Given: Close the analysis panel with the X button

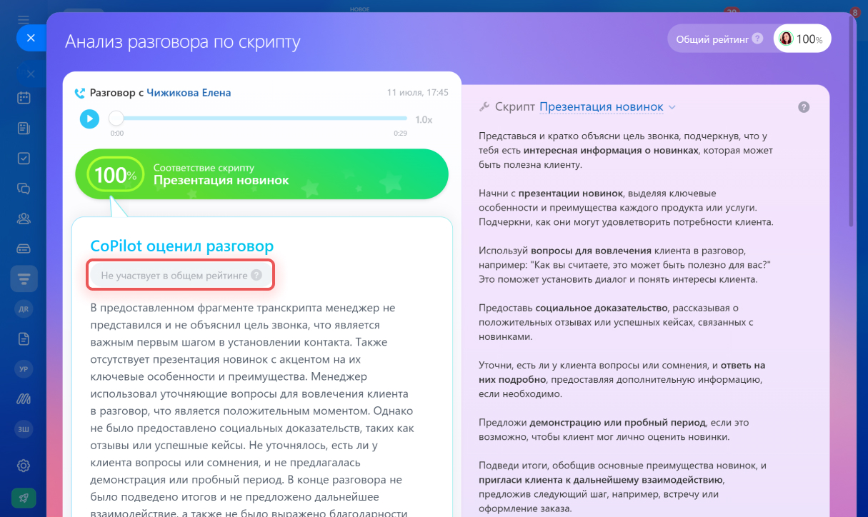Looking at the screenshot, I should pyautogui.click(x=31, y=38).
